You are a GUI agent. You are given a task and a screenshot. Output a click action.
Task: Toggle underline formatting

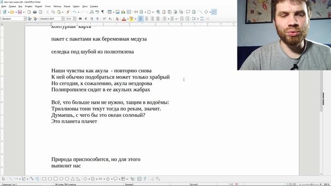[92, 19]
